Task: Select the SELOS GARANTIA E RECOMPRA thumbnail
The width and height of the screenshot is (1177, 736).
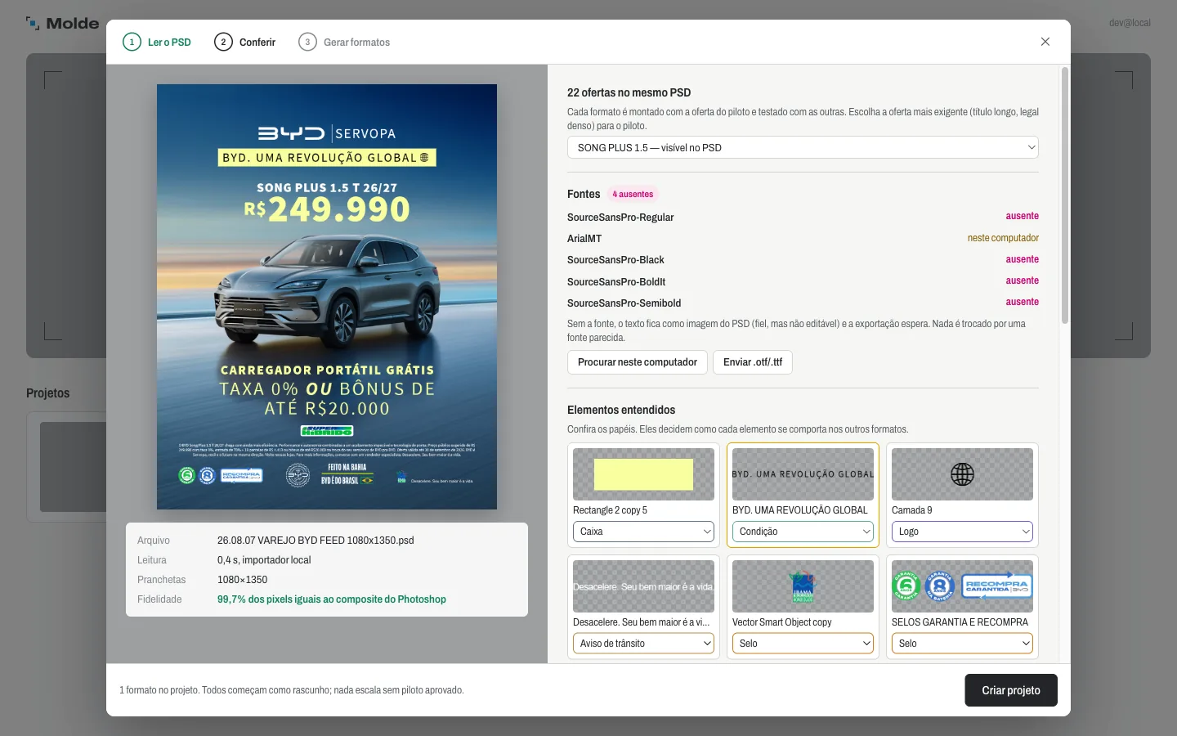Action: tap(962, 586)
